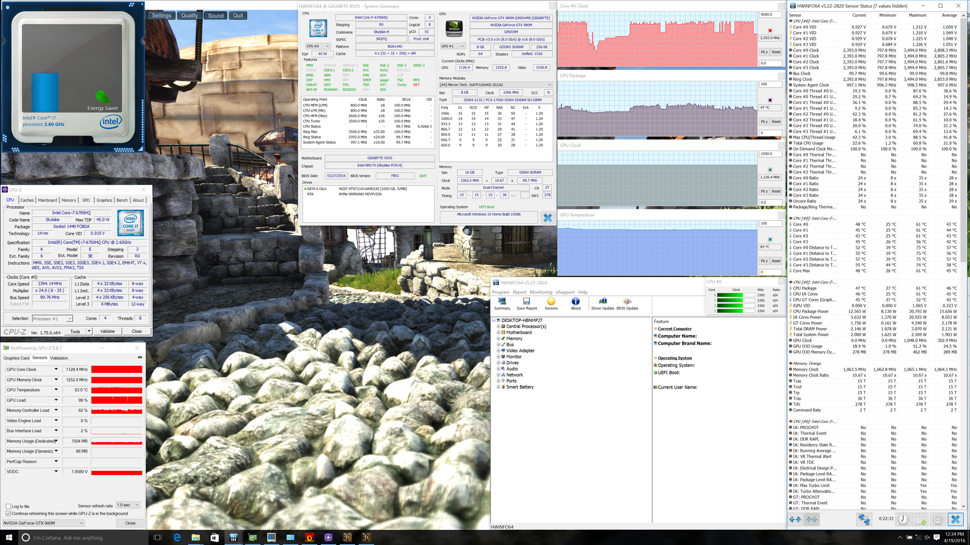The width and height of the screenshot is (970, 545).
Task: Click Reset on the Core #0 Clock graph
Action: [776, 52]
